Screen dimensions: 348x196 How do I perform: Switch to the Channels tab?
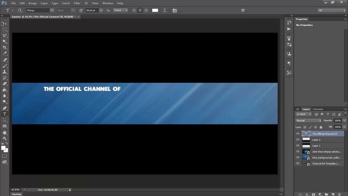(318, 109)
